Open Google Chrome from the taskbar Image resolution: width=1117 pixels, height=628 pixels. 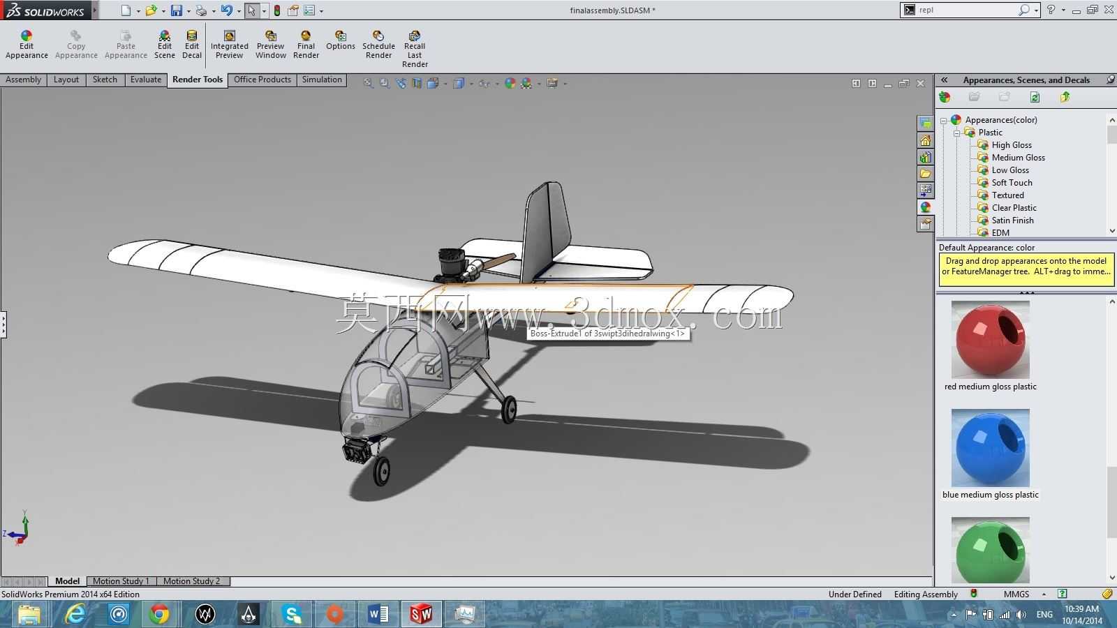159,614
